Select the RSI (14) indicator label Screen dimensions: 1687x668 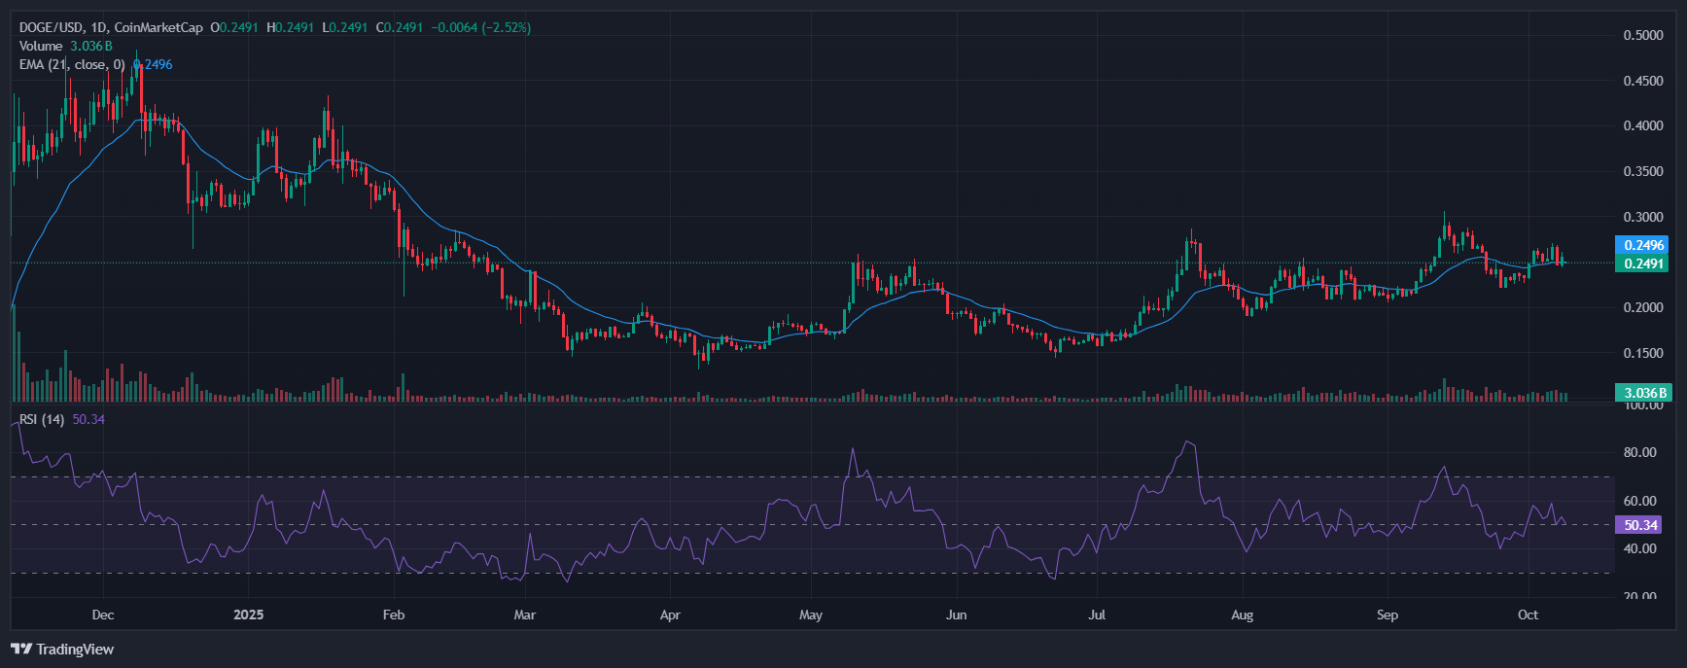point(42,419)
